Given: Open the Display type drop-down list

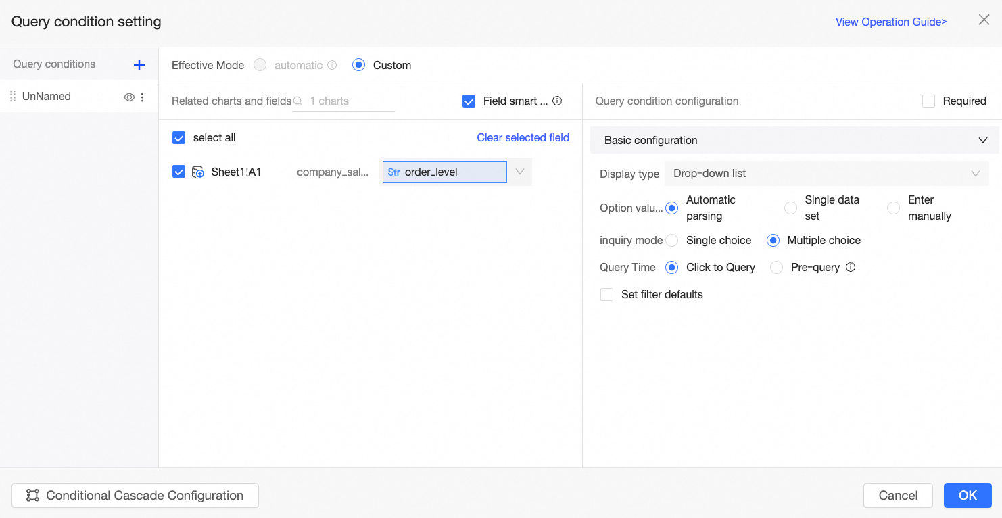Looking at the screenshot, I should 826,174.
